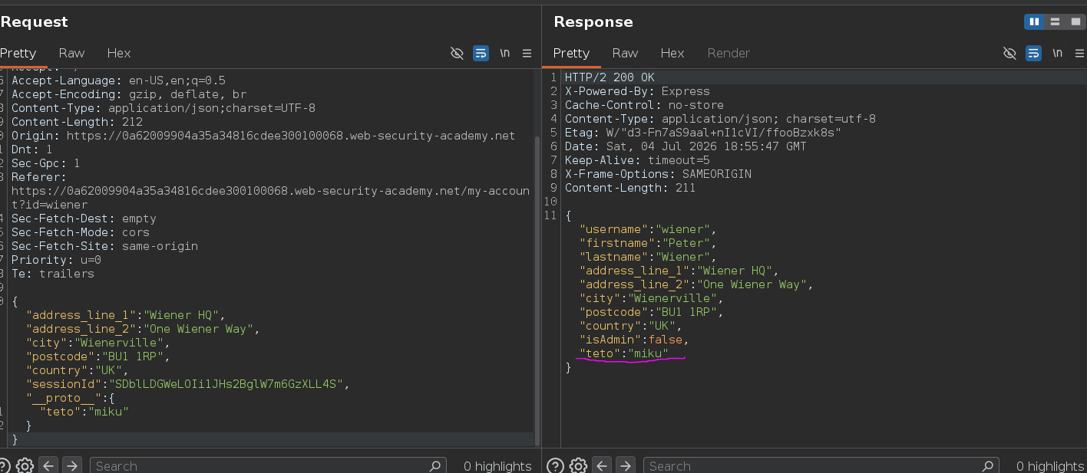This screenshot has height=473, width=1087.
Task: Toggle word wrap in Response panel
Action: pos(1033,53)
